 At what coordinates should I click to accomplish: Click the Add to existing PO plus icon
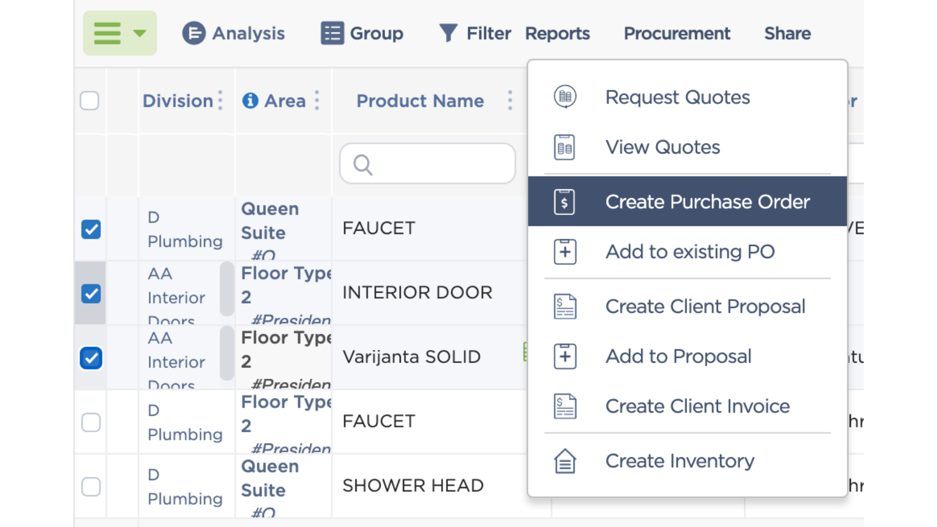565,251
